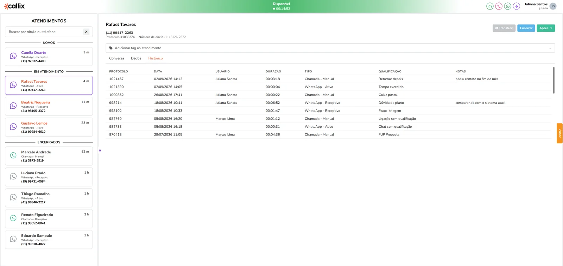
Task: Click Camila Duarte's name in Novos
Action: point(33,53)
